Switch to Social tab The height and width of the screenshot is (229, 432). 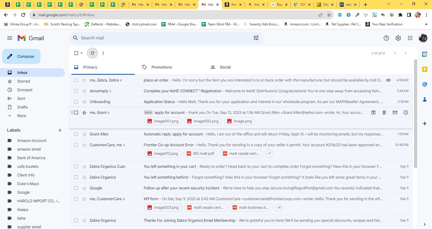[239, 67]
